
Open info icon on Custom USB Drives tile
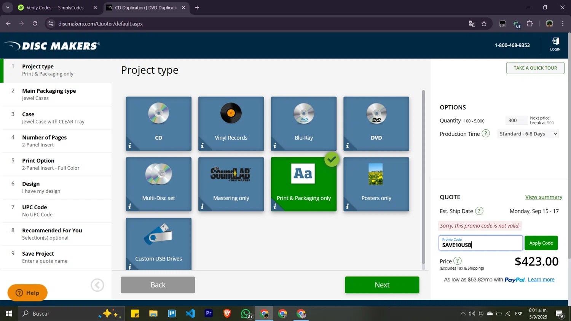click(130, 267)
